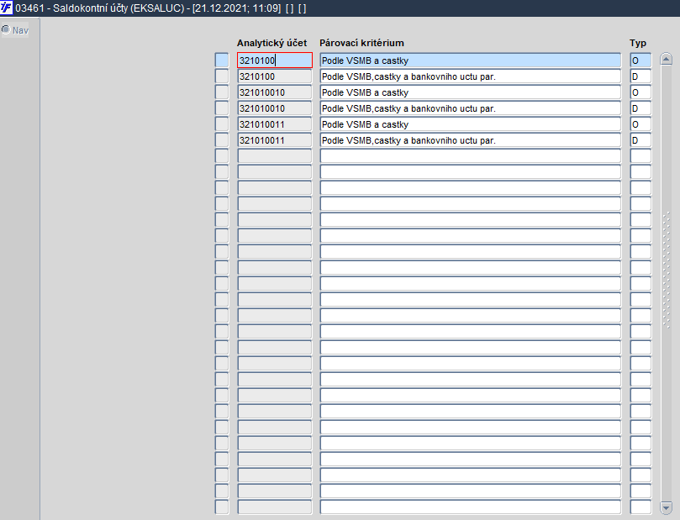Click row selector for 321010010 type O
680x520 pixels.
(x=222, y=92)
